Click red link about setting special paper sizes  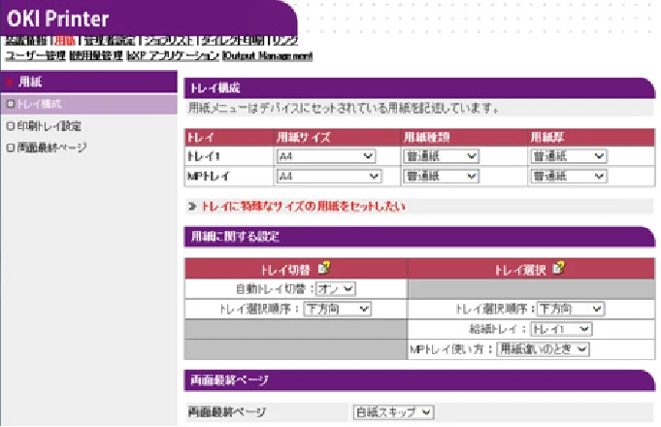tap(303, 206)
